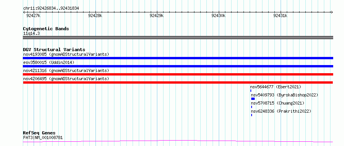Click the 92428k ruler mark
The height and width of the screenshot is (146, 344).
[x=95, y=15]
